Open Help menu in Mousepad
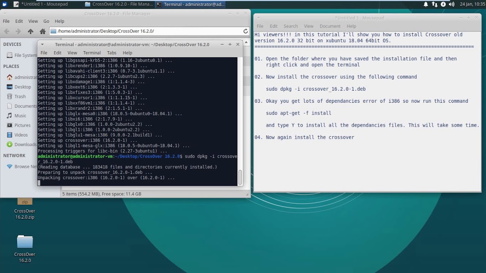 [352, 26]
